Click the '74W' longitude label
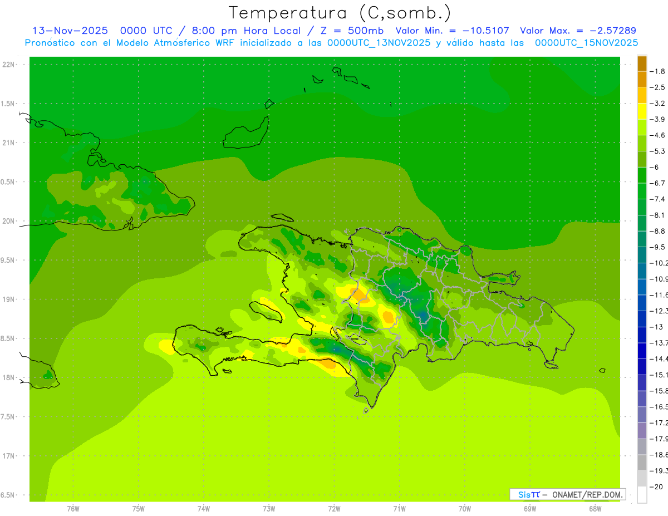 click(203, 508)
